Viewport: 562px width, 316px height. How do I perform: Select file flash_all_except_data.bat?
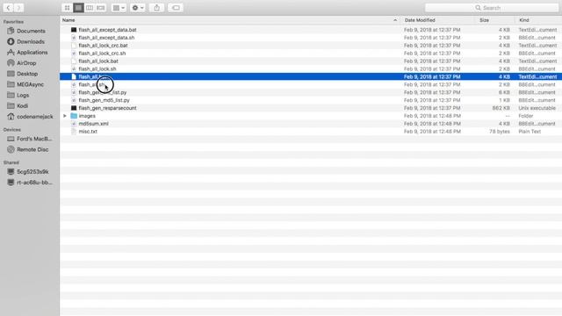107,30
